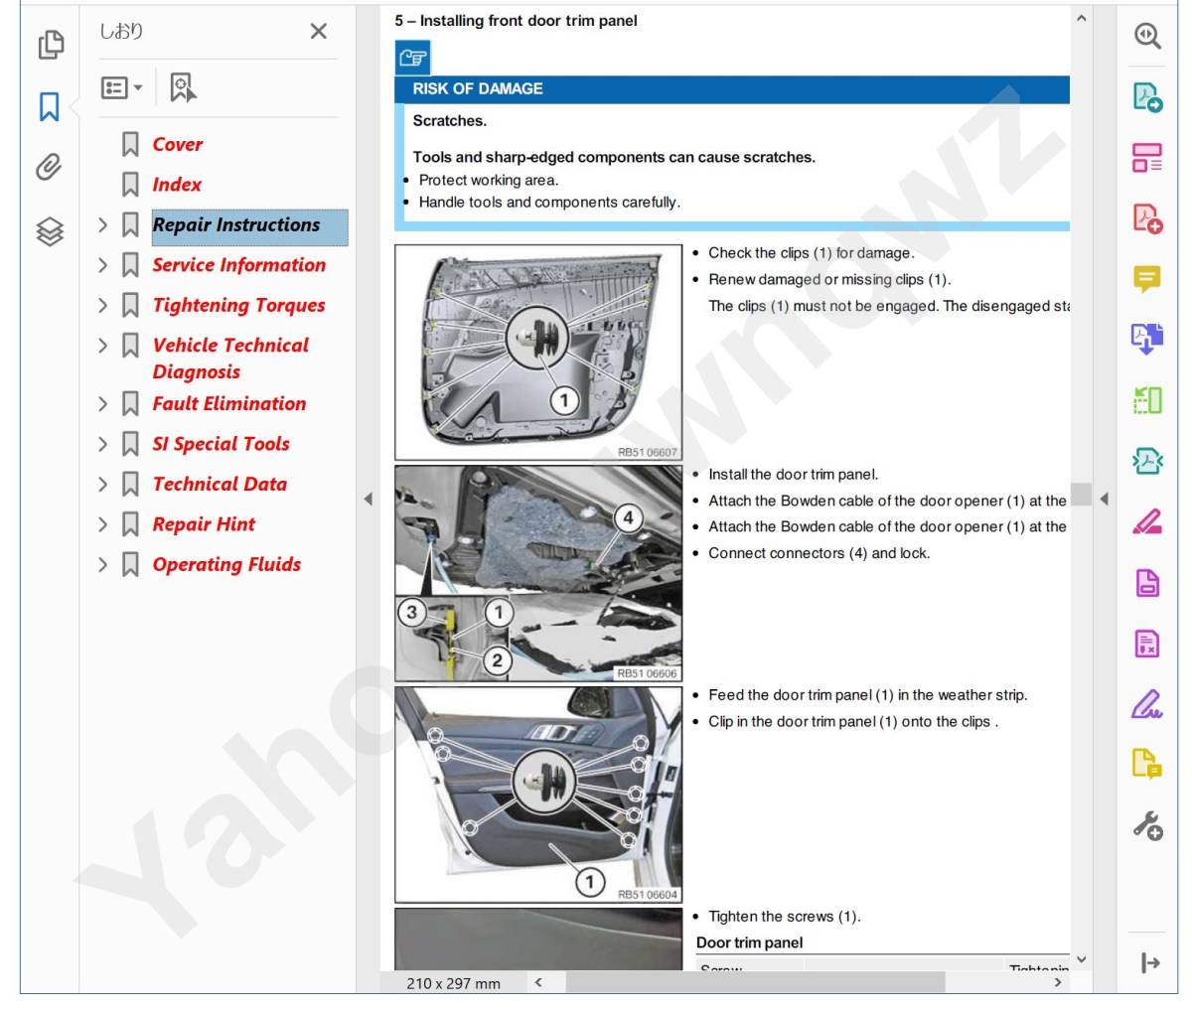
Task: Click the RISK OF DAMAGE heading
Action: (x=478, y=88)
